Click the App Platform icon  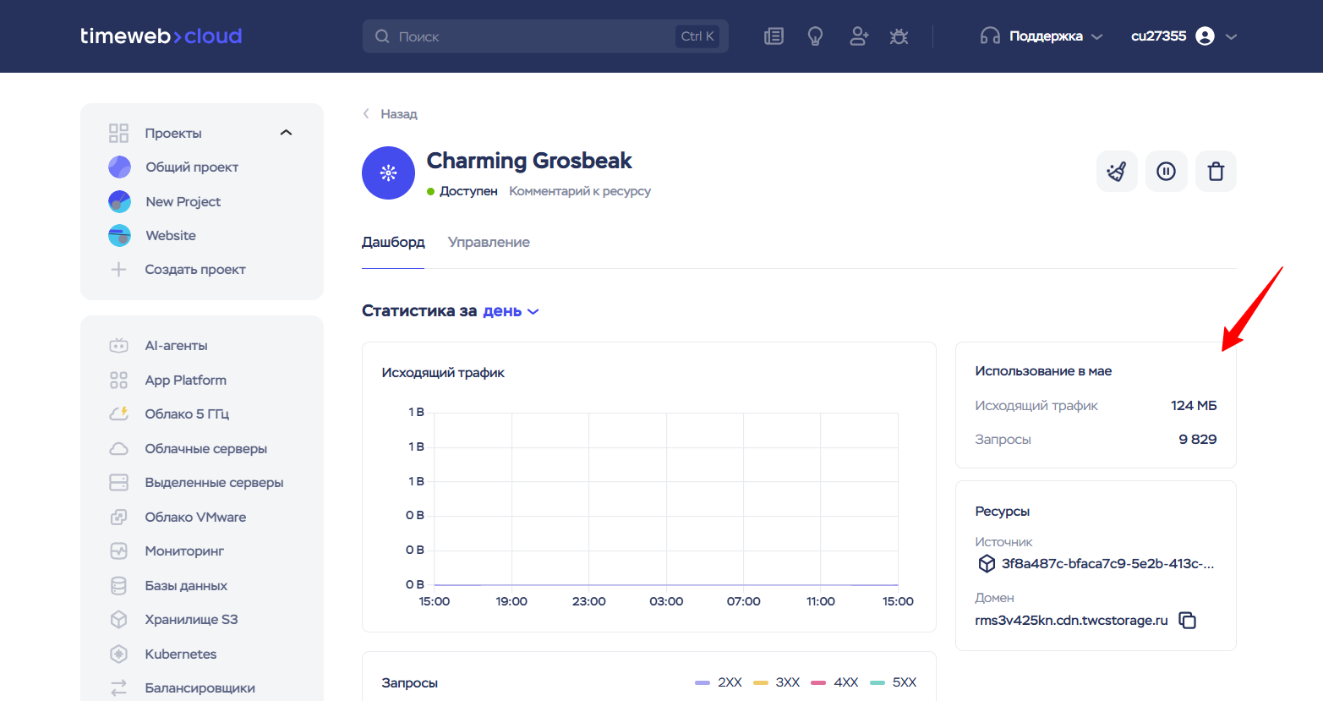118,381
